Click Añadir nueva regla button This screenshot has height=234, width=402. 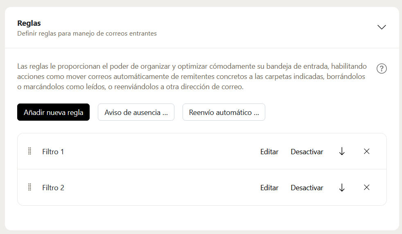pos(53,112)
